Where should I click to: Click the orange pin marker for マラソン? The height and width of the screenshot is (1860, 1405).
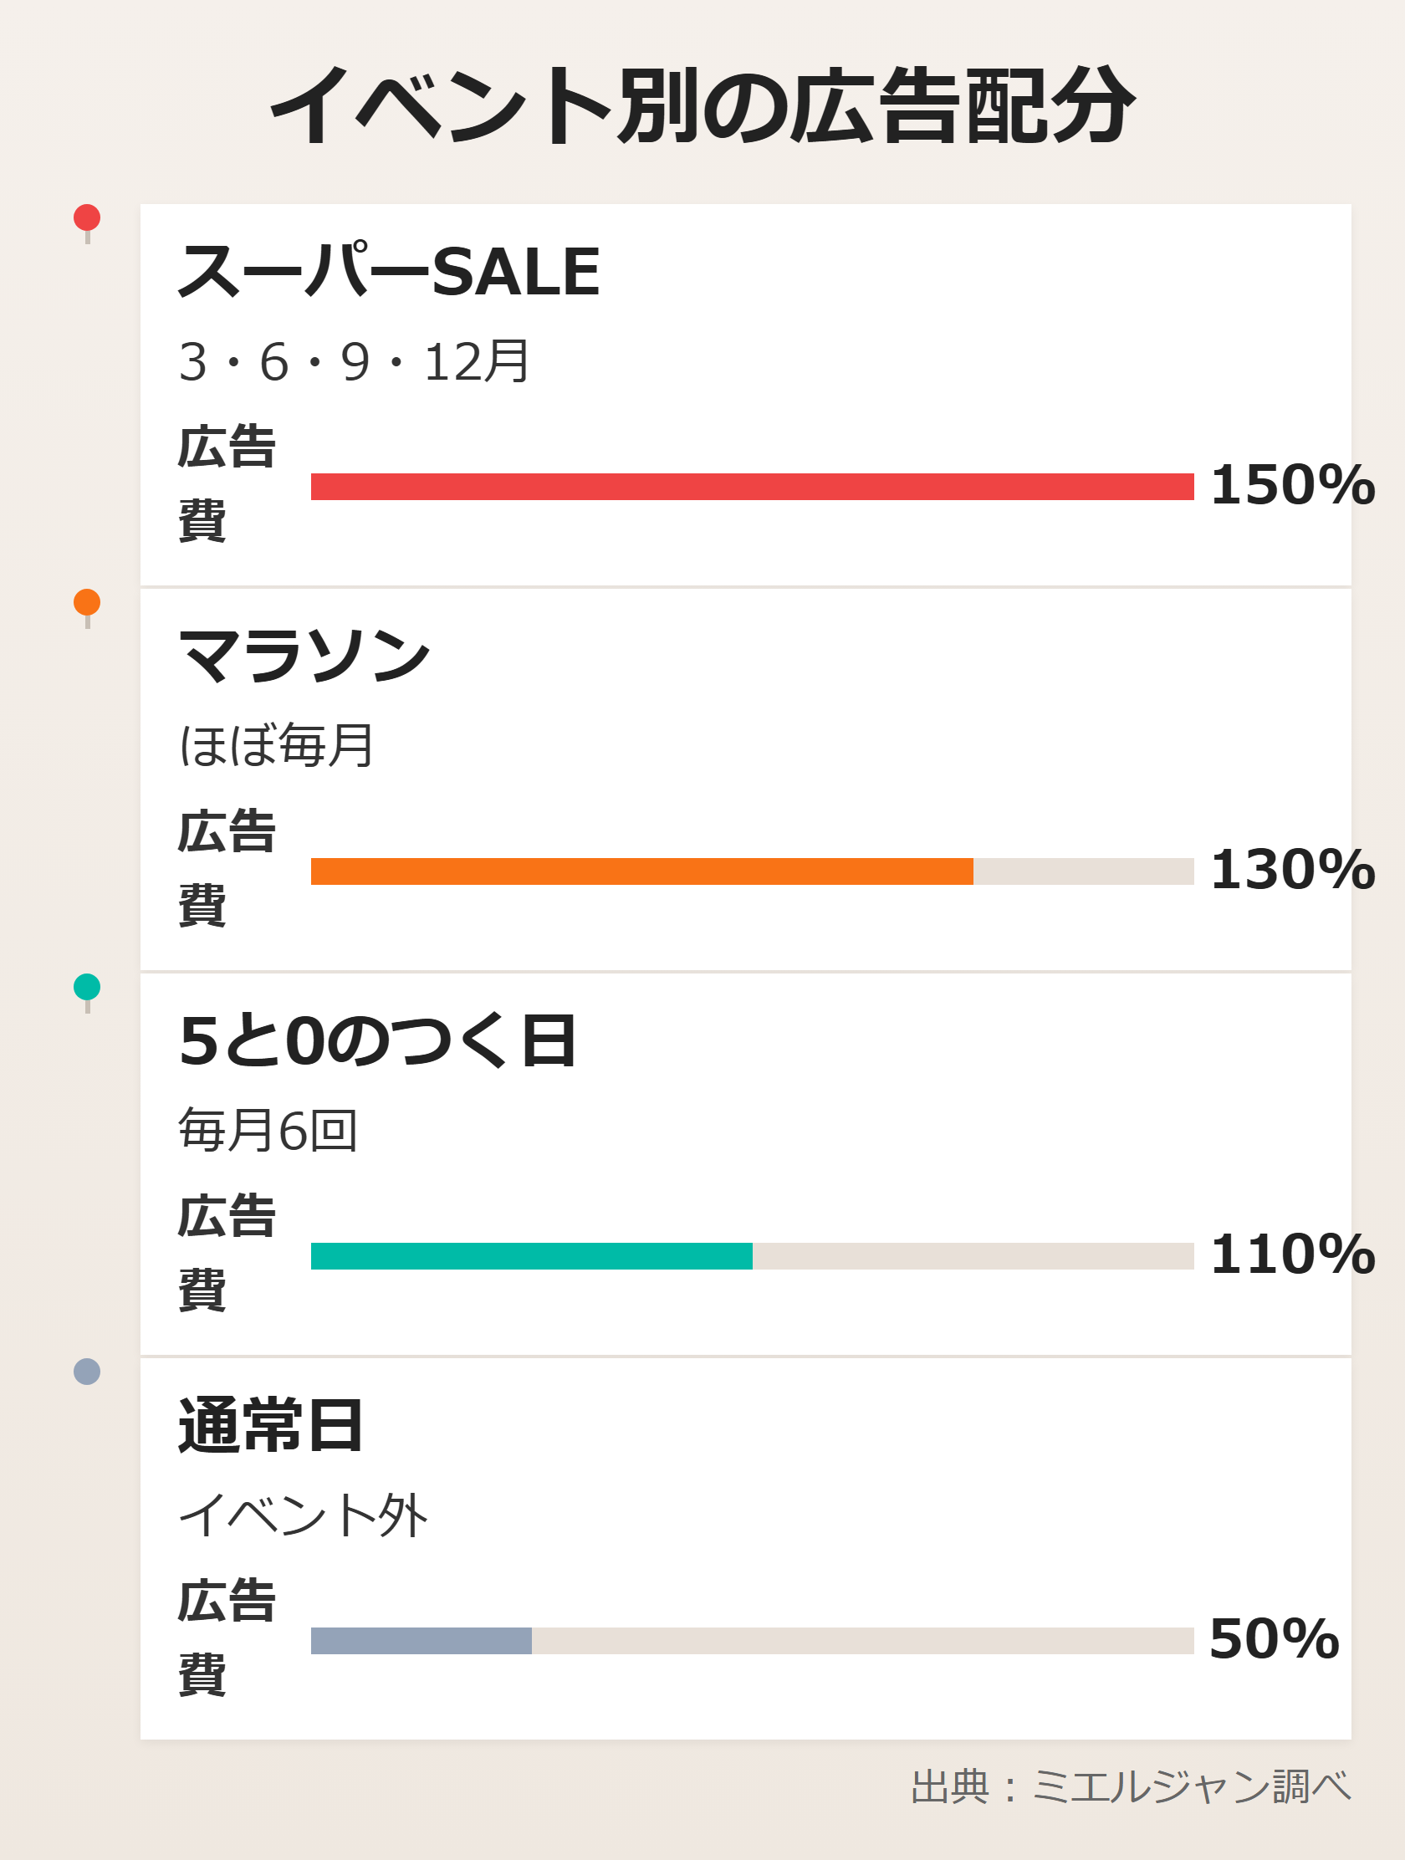(87, 602)
